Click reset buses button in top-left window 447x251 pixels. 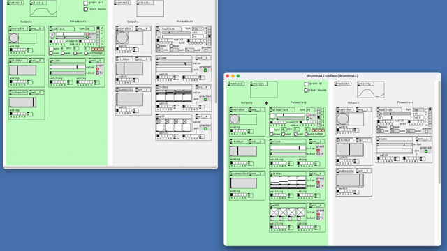85,9
